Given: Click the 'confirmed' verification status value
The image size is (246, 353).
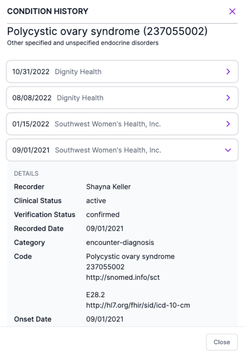Looking at the screenshot, I should (x=103, y=215).
